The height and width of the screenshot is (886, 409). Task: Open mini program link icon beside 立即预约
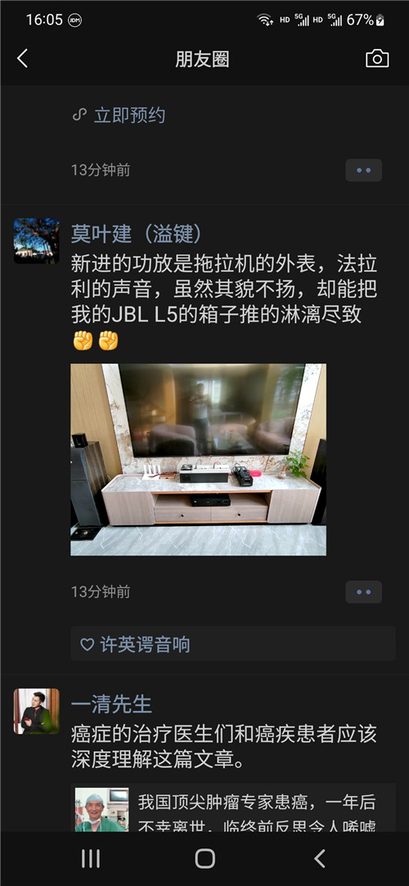click(x=79, y=115)
